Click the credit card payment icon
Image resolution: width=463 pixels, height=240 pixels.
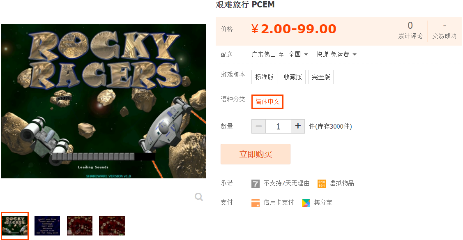pos(256,203)
